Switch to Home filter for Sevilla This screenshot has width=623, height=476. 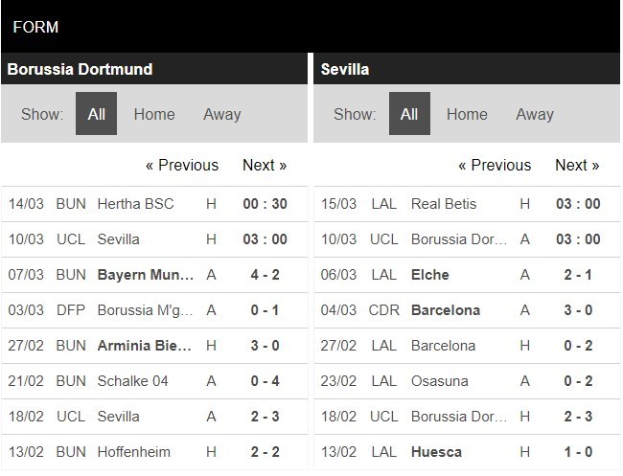tap(467, 114)
